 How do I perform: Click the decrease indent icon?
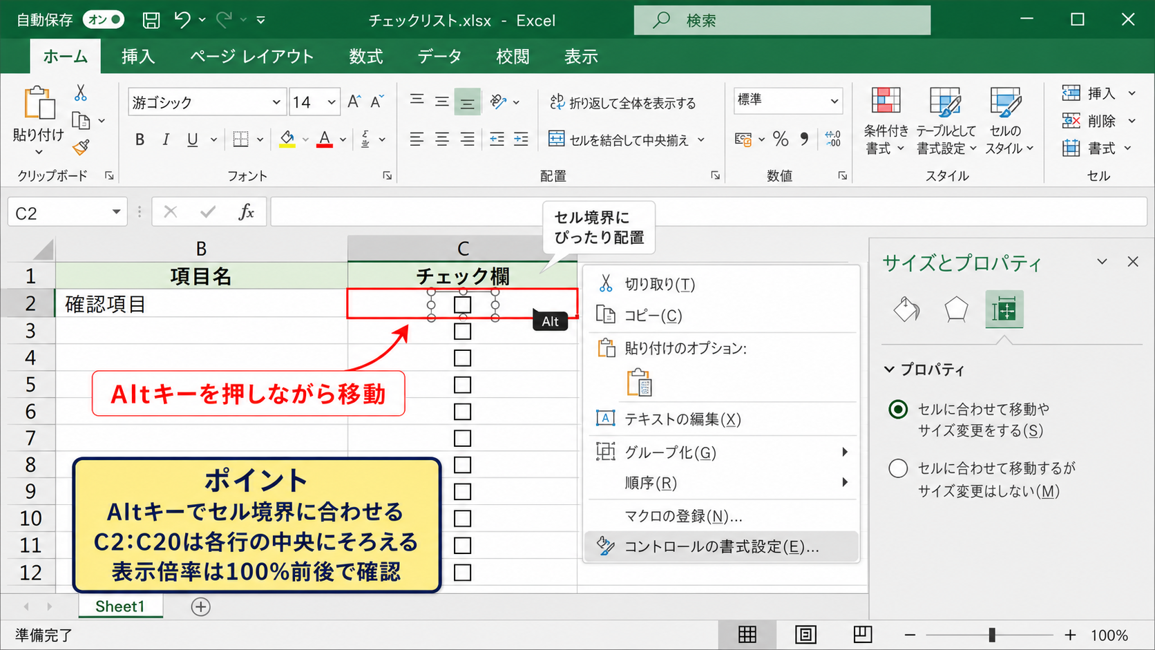tap(497, 140)
